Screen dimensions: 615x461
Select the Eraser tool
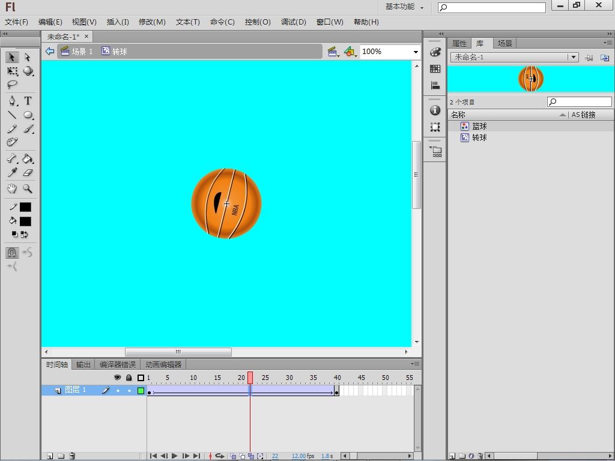click(28, 173)
